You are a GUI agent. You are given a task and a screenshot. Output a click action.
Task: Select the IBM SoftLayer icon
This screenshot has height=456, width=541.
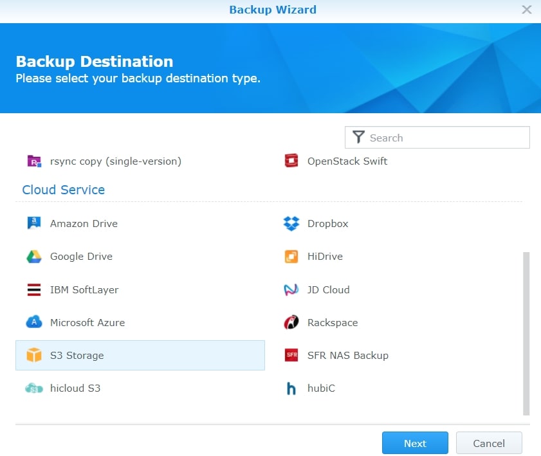tap(34, 290)
